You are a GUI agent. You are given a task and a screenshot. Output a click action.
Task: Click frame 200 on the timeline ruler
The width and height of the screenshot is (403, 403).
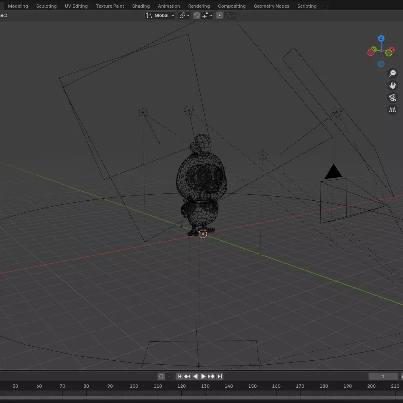click(x=371, y=386)
